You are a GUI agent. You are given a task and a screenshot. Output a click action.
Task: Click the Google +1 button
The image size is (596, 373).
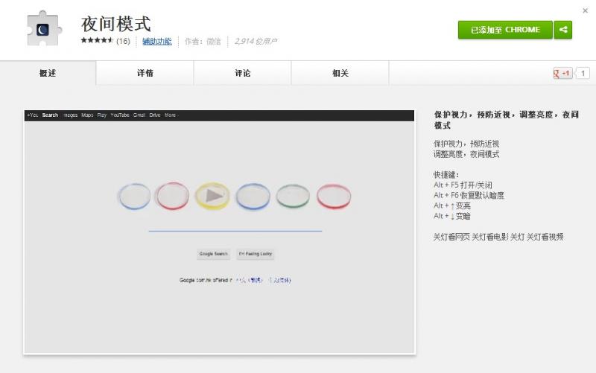[562, 73]
